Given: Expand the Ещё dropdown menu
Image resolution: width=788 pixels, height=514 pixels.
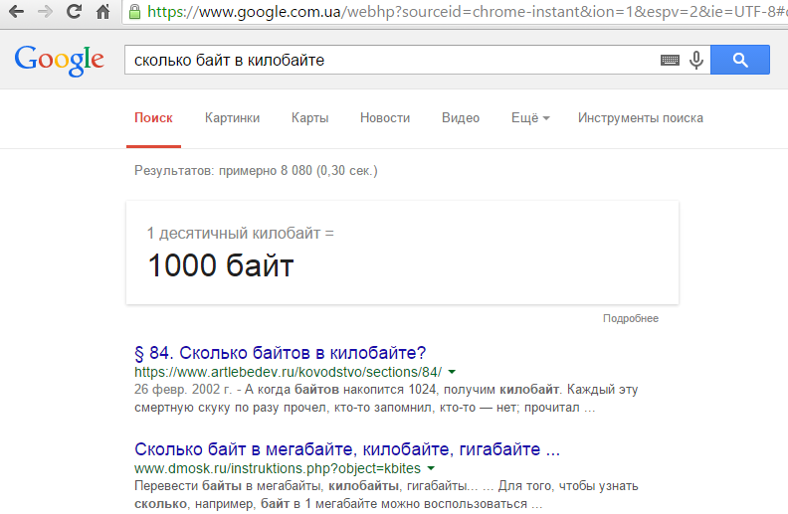Looking at the screenshot, I should pos(530,118).
